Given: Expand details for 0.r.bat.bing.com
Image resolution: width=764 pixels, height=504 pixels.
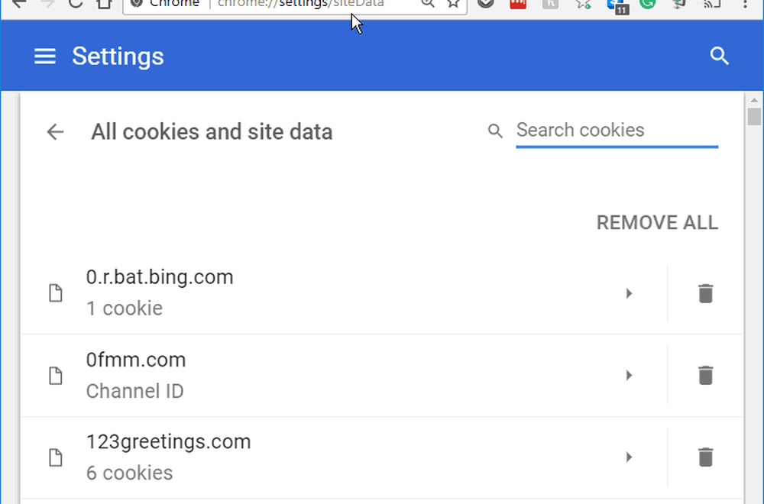Looking at the screenshot, I should click(629, 293).
